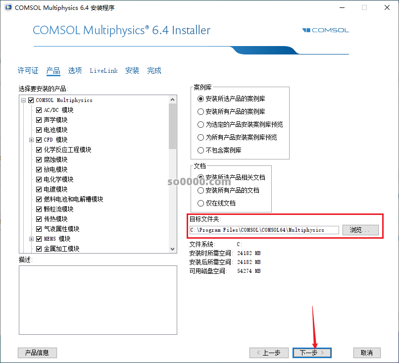Screen dimensions: 399x363
Task: Click the 目标文件夹 path input field
Action: coord(264,230)
